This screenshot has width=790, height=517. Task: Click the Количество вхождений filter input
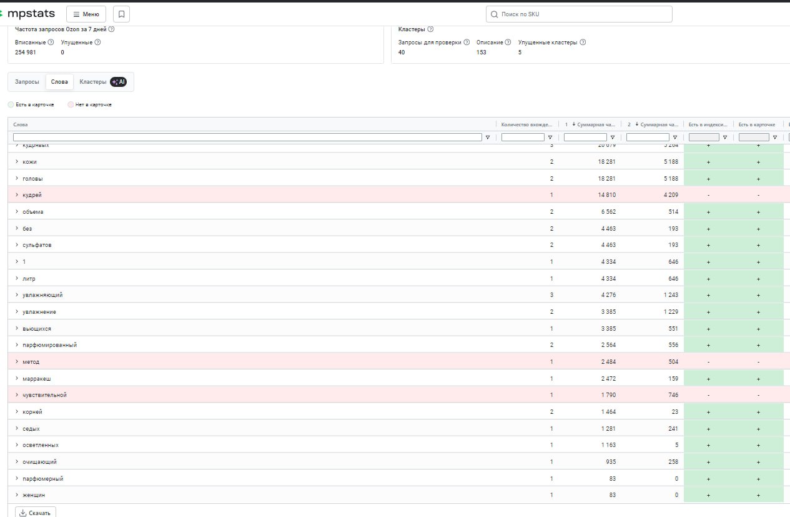(523, 138)
